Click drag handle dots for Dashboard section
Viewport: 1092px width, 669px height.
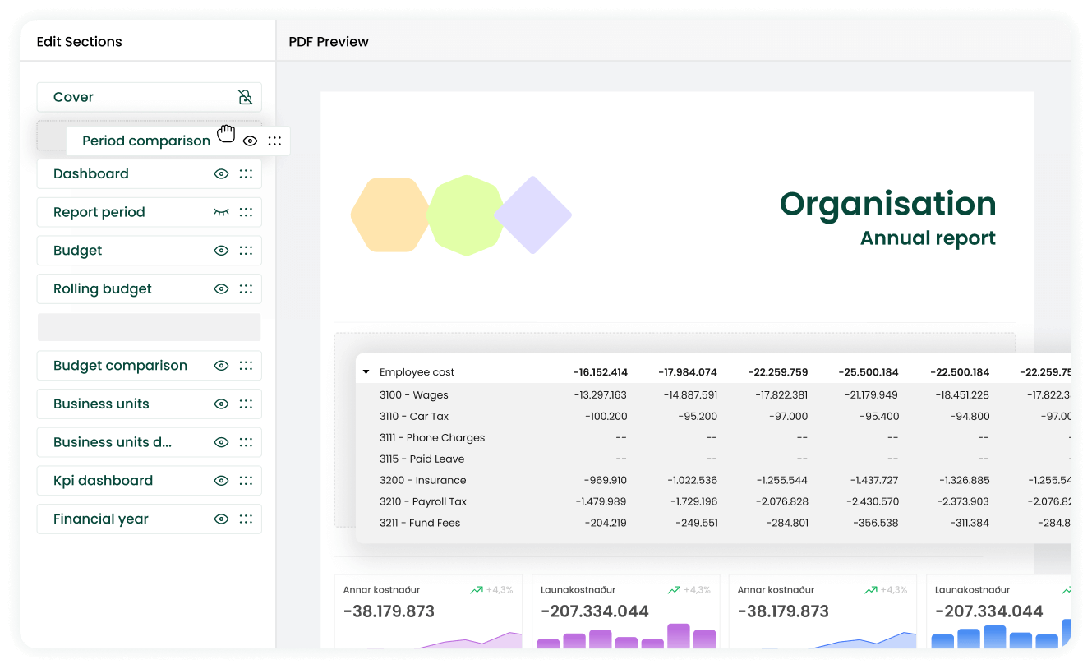pos(246,173)
